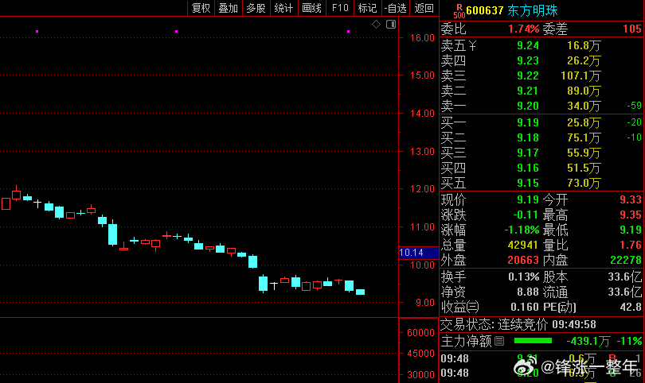Select the 卖一 price 9.20

[528, 106]
